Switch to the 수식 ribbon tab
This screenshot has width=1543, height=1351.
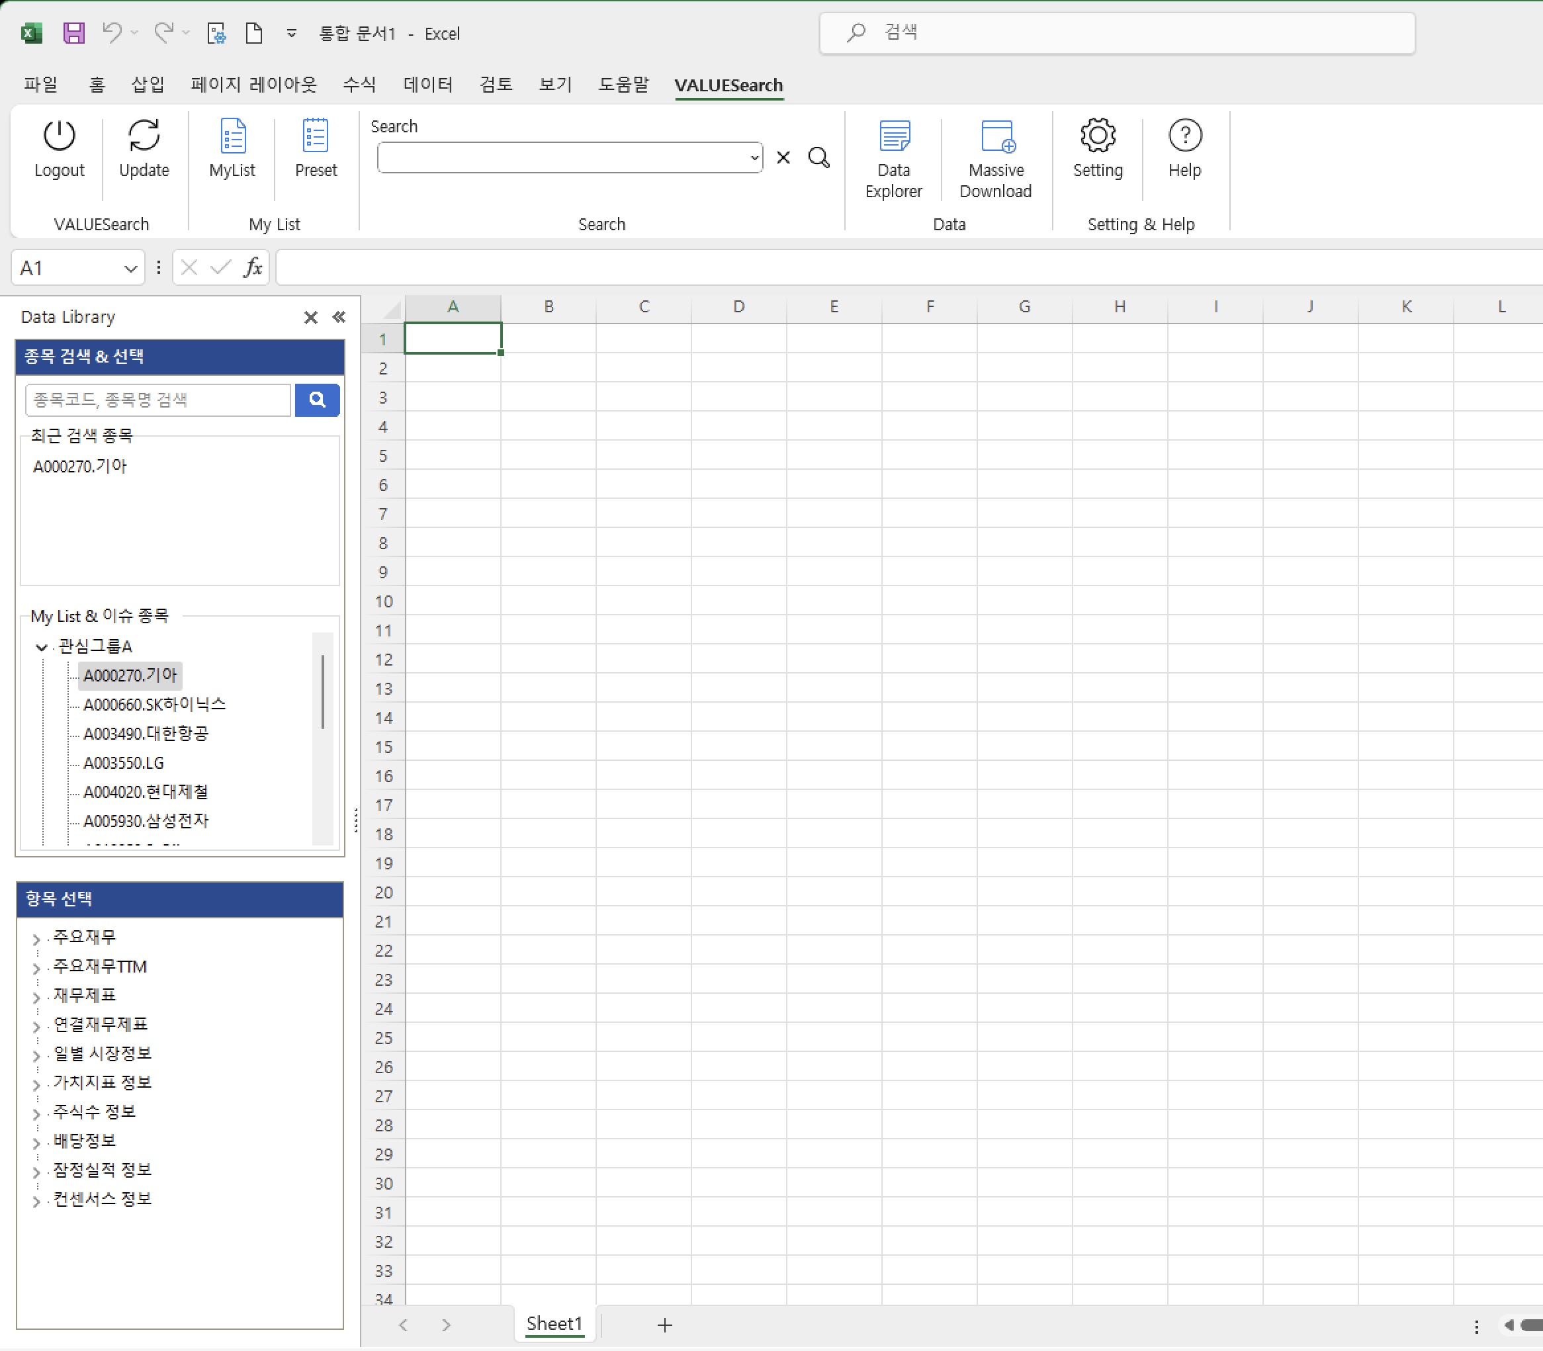point(359,85)
